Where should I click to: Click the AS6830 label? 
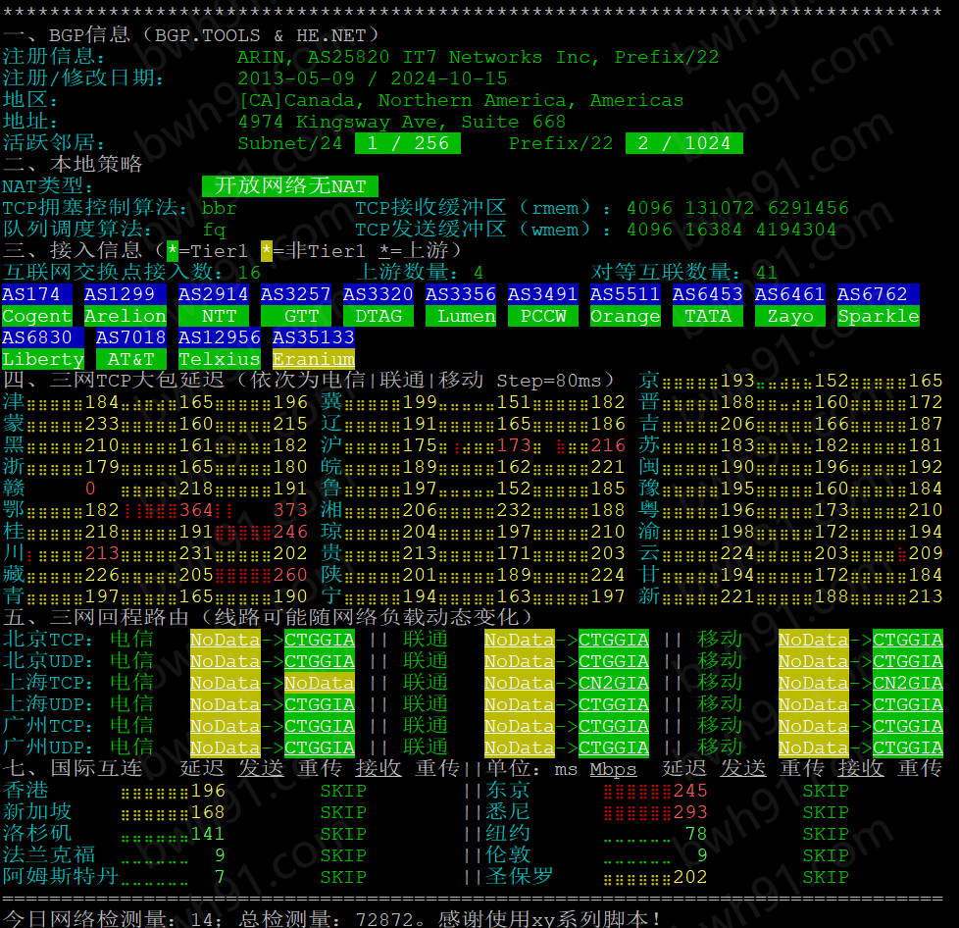(x=36, y=337)
